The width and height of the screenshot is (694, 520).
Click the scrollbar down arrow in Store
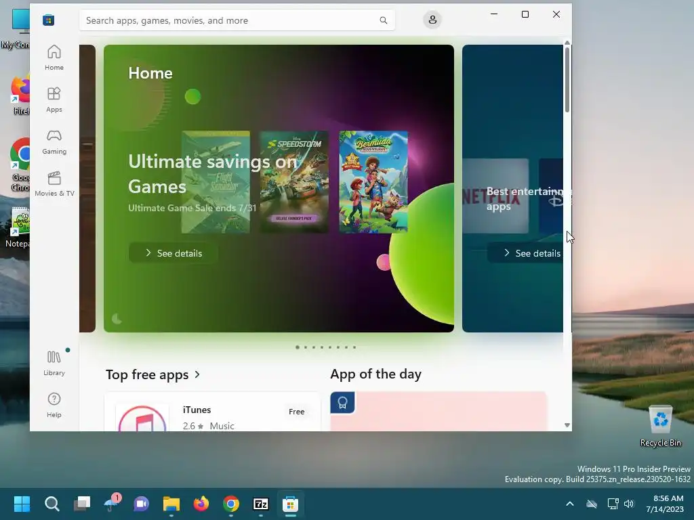tap(567, 425)
